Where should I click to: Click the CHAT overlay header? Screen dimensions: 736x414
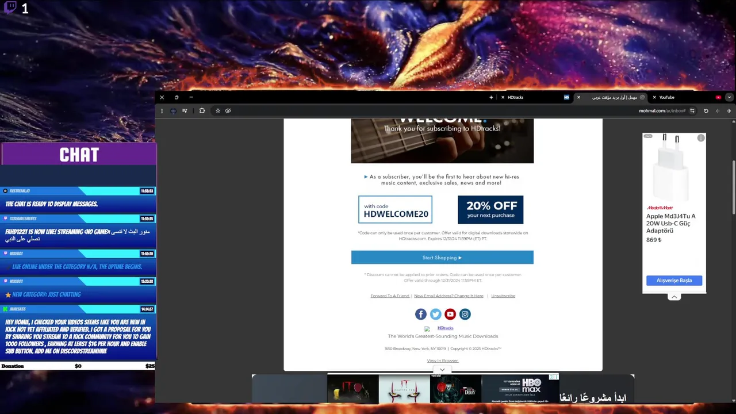pyautogui.click(x=79, y=154)
